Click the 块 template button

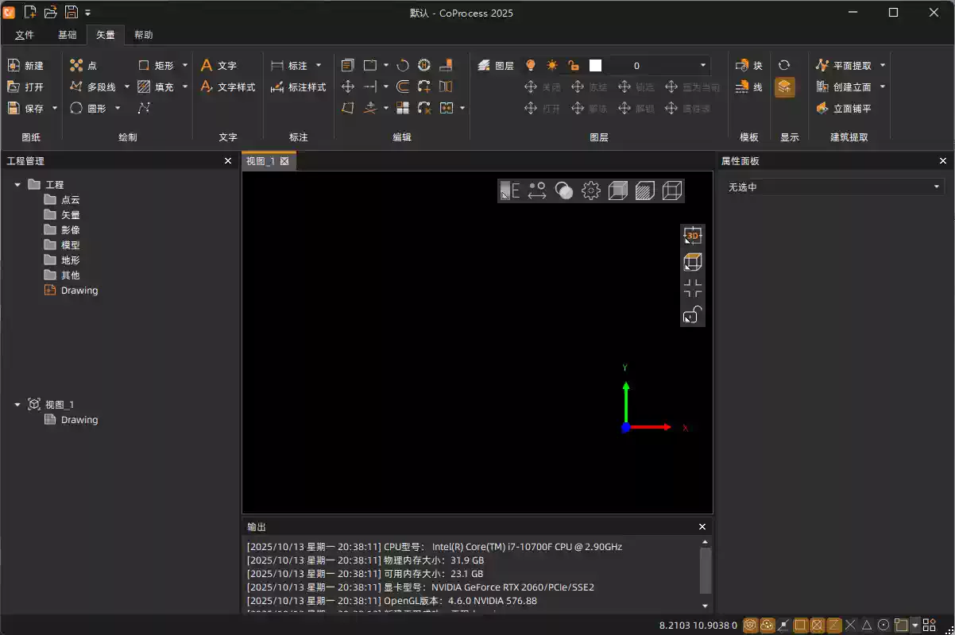(749, 65)
